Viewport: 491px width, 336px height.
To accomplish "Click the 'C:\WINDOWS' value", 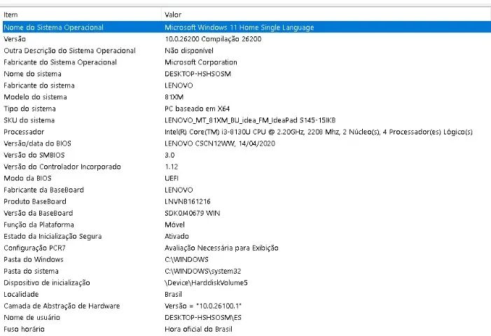I will (186, 260).
